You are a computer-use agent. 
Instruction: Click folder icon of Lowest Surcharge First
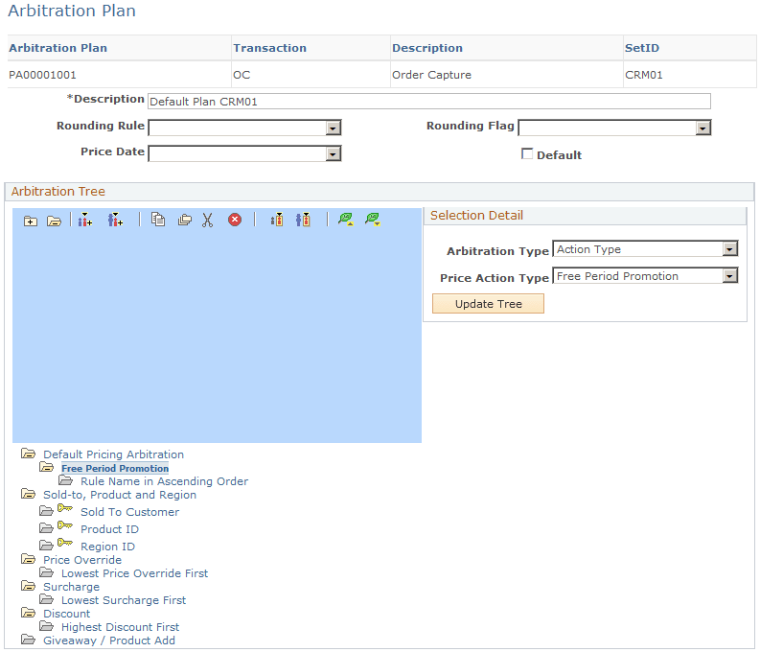(x=47, y=599)
